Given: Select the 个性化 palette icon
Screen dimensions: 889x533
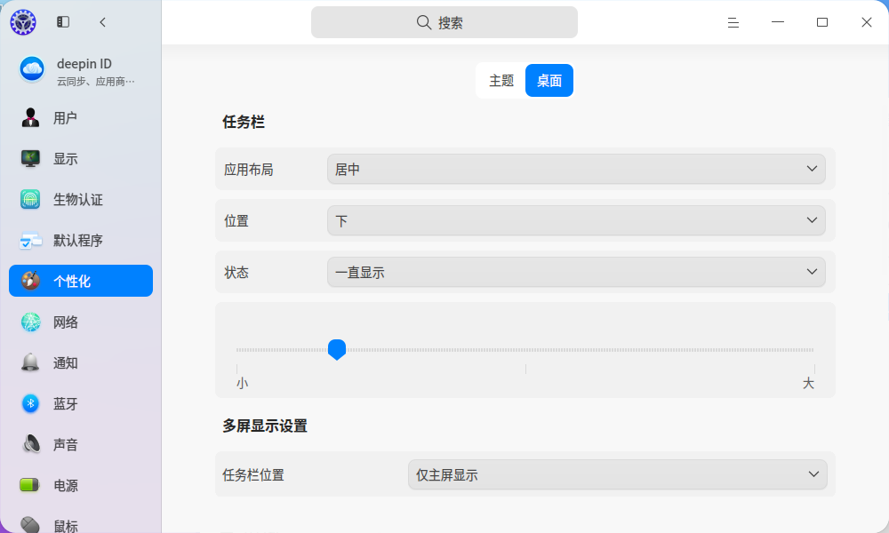Looking at the screenshot, I should (30, 281).
